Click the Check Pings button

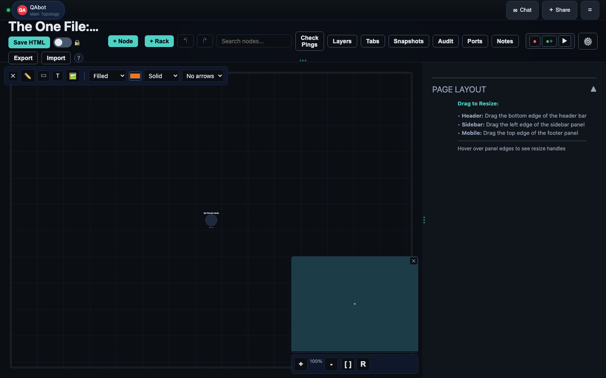coord(310,41)
